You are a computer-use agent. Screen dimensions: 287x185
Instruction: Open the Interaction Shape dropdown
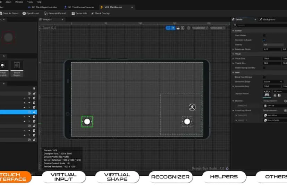point(273,82)
